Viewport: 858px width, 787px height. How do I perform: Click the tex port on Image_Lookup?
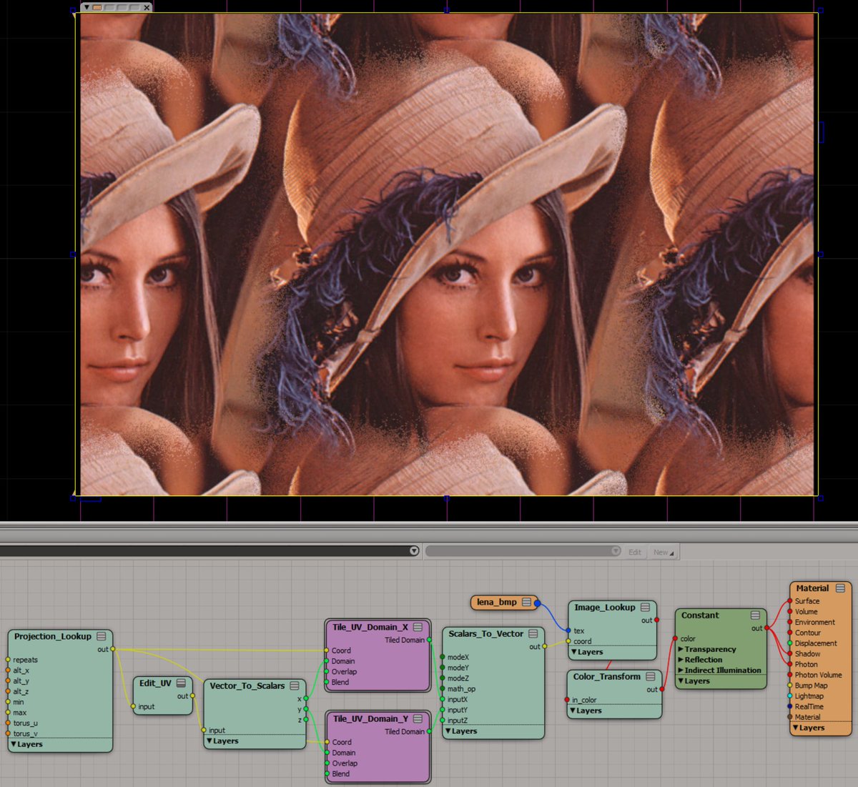click(x=568, y=630)
